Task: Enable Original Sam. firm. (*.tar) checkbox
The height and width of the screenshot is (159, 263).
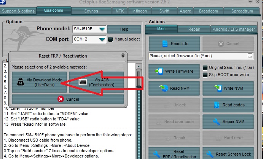Action: pos(205,68)
